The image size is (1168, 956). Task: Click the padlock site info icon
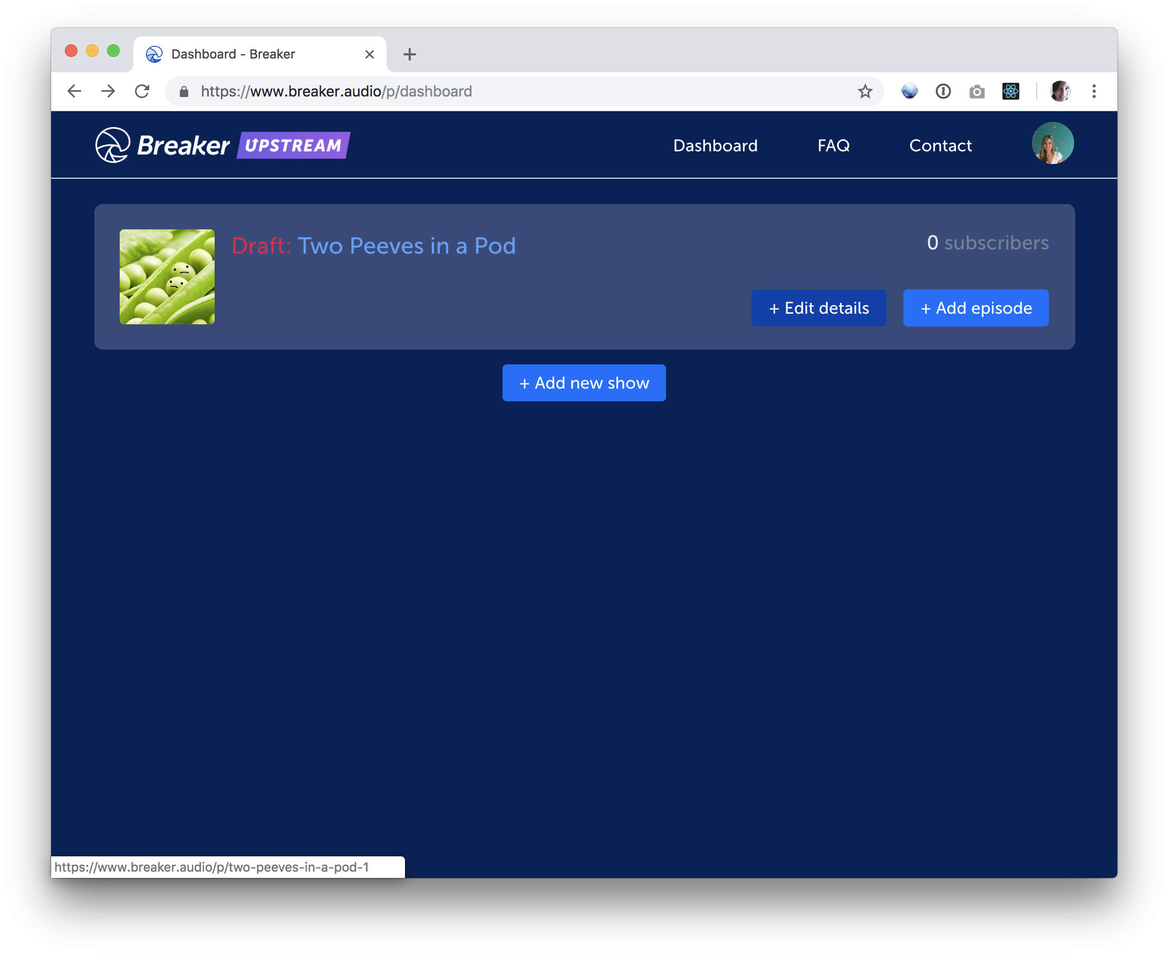click(x=184, y=91)
